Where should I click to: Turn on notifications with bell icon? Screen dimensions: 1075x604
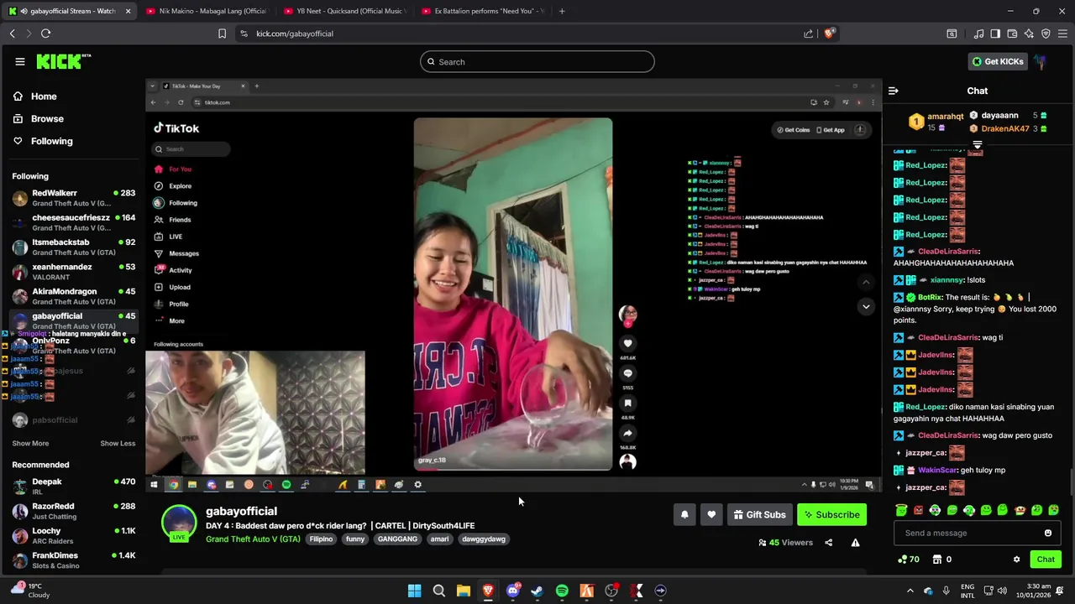pyautogui.click(x=684, y=515)
